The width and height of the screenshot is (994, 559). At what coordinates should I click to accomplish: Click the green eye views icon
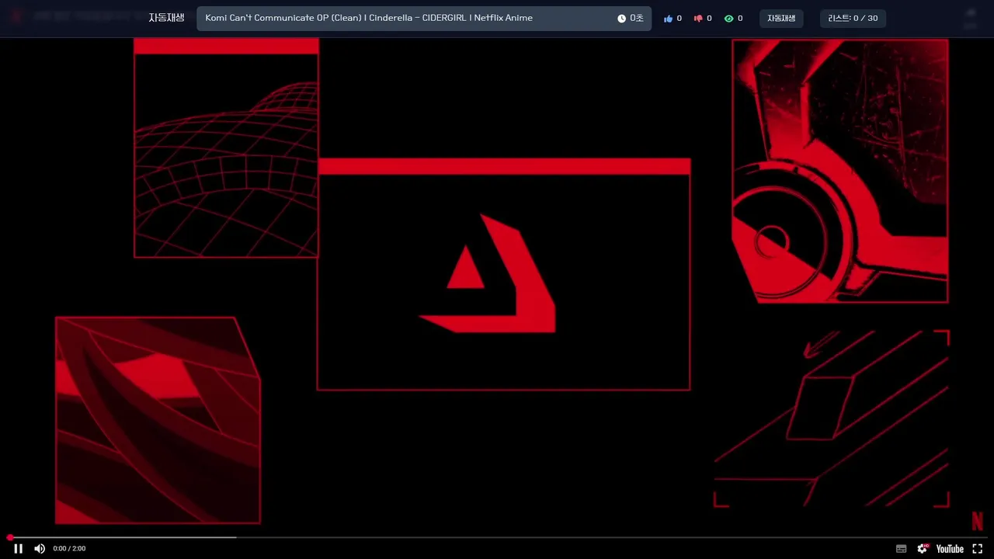tap(728, 19)
